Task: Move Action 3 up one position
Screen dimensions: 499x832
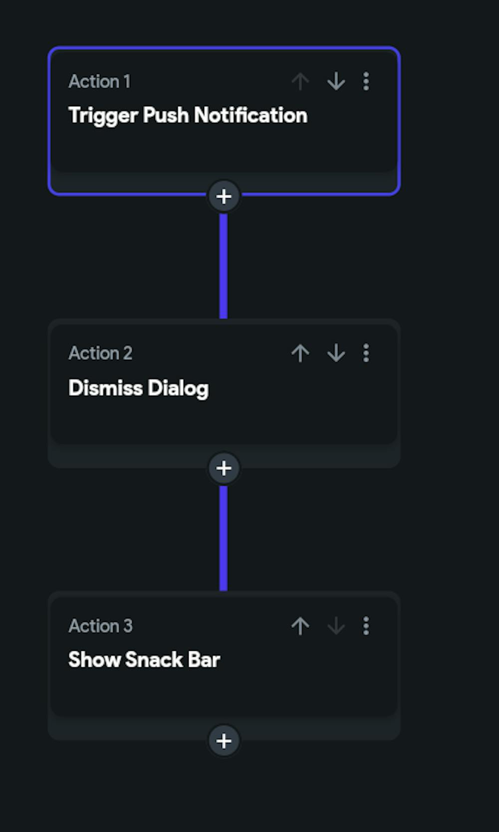Action: [300, 626]
